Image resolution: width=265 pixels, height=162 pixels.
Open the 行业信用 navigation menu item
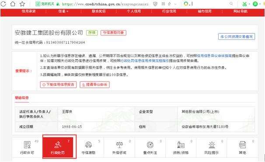point(169,11)
